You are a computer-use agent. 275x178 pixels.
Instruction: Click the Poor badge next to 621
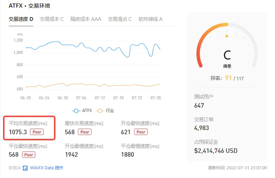point(141,132)
